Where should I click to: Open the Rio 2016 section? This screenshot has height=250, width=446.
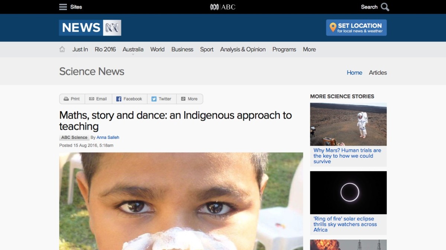[105, 49]
